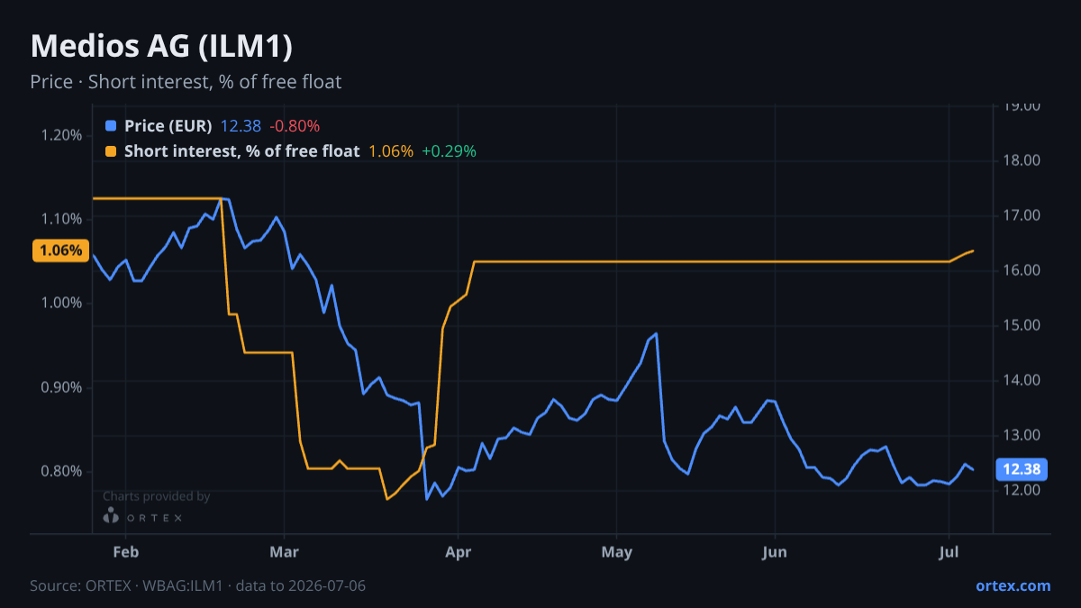Click the 15.00 right axis label
The height and width of the screenshot is (608, 1081).
tap(1022, 326)
